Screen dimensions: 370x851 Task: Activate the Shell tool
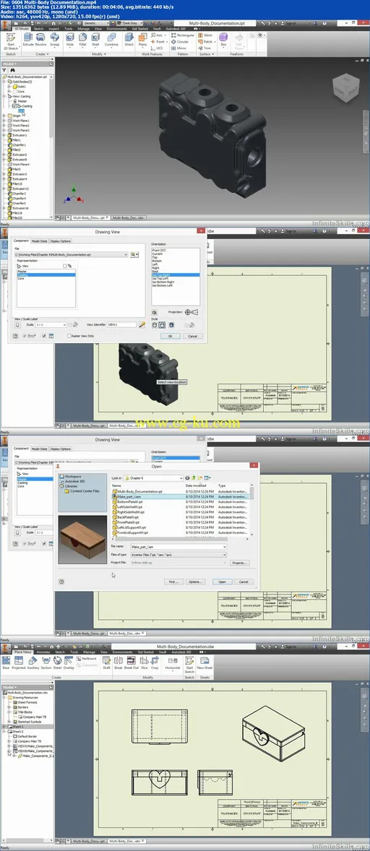pyautogui.click(x=95, y=40)
